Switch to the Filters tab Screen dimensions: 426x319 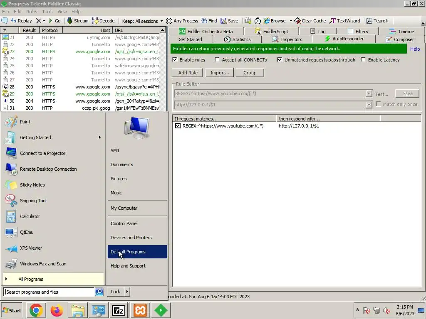click(x=358, y=31)
